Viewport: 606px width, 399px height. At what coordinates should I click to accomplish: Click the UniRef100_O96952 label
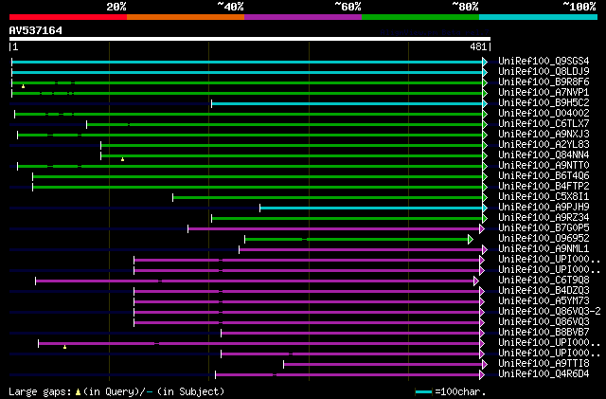pyautogui.click(x=544, y=239)
